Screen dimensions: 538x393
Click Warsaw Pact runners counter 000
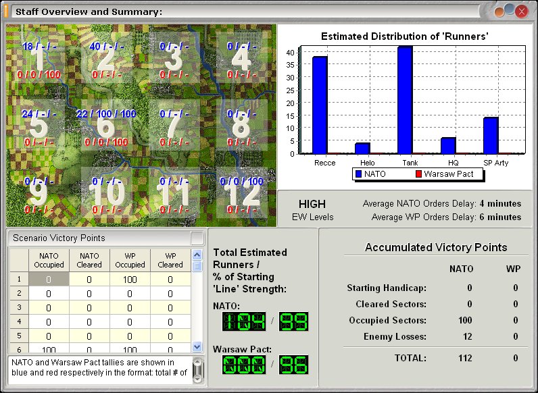click(x=244, y=365)
